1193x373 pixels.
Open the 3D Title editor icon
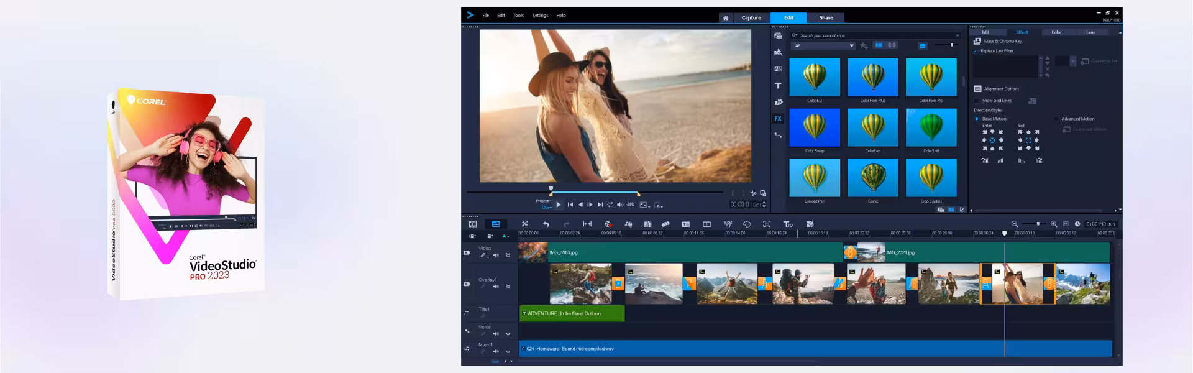(787, 224)
